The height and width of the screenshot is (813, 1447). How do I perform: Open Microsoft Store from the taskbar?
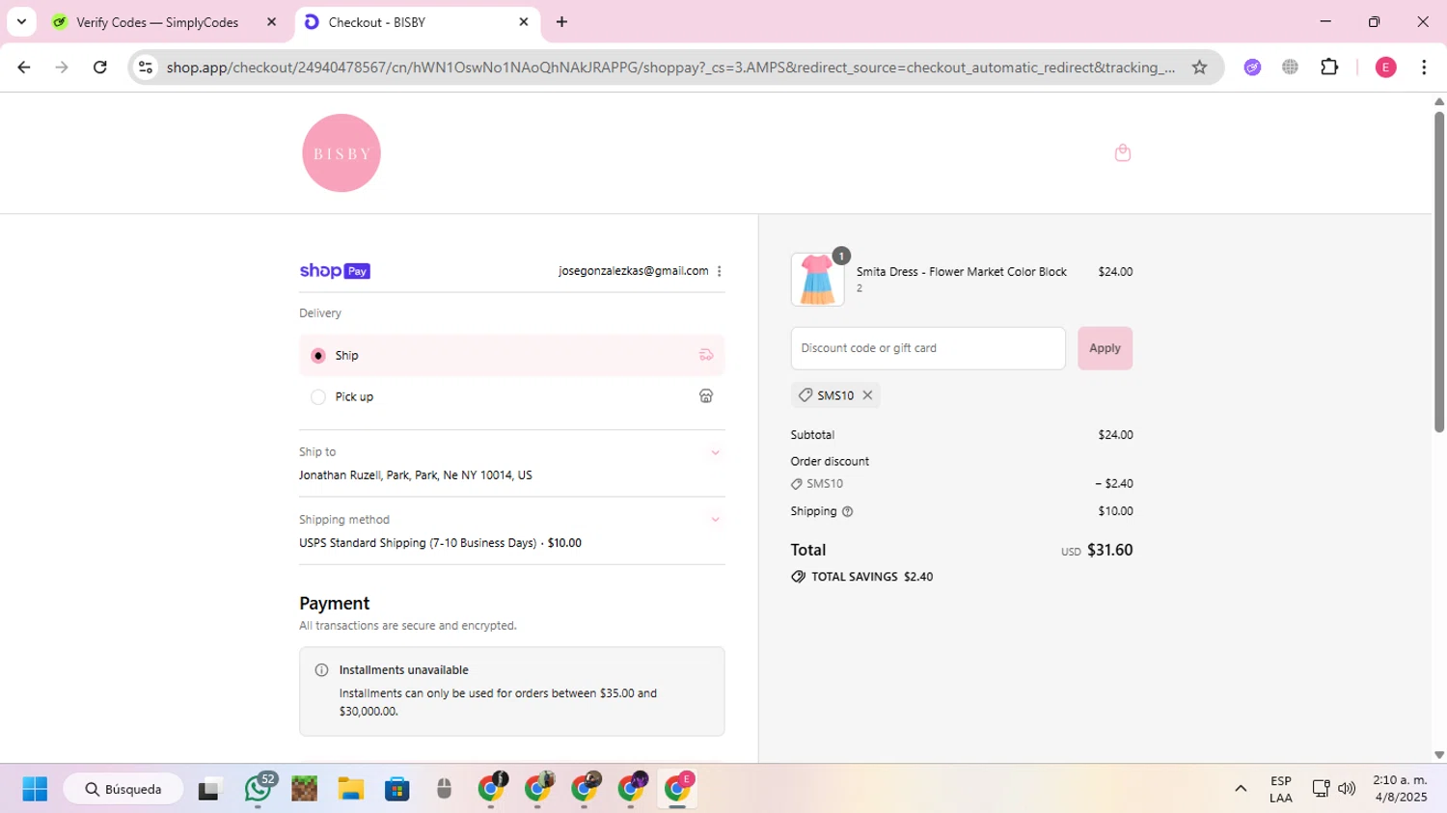[x=396, y=789]
